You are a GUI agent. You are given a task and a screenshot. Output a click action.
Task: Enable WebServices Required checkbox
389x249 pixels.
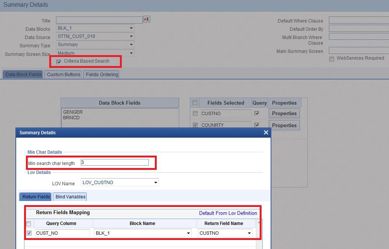click(331, 59)
